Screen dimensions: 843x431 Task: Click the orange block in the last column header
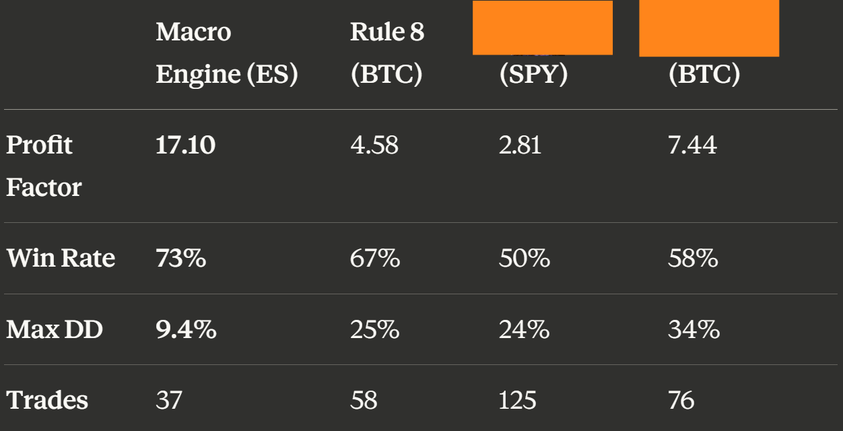(x=708, y=28)
